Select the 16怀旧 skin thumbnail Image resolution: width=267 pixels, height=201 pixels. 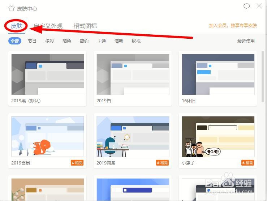point(218,74)
